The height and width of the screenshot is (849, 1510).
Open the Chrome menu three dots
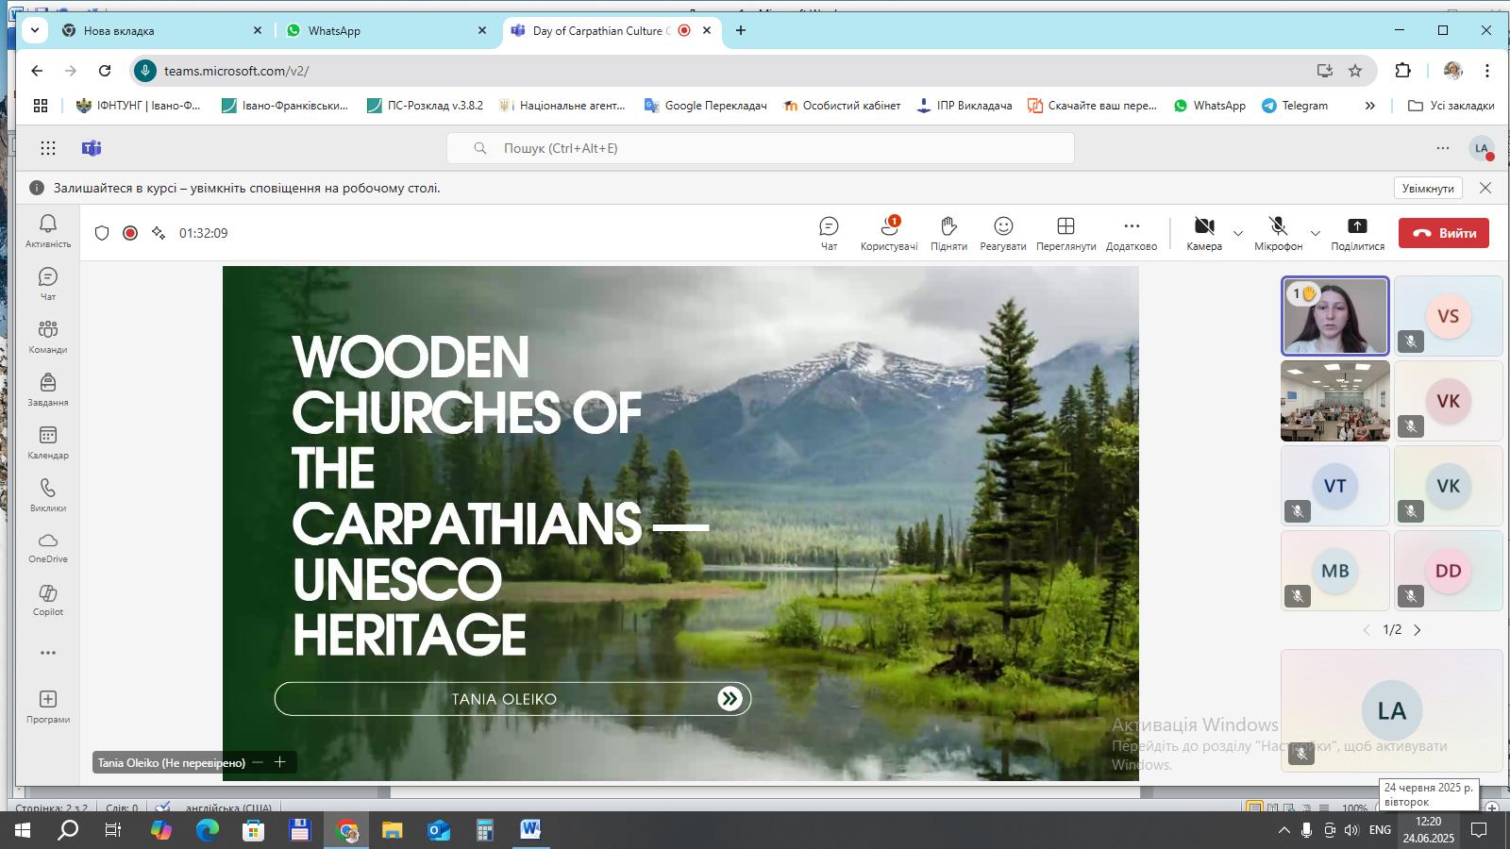tap(1487, 71)
